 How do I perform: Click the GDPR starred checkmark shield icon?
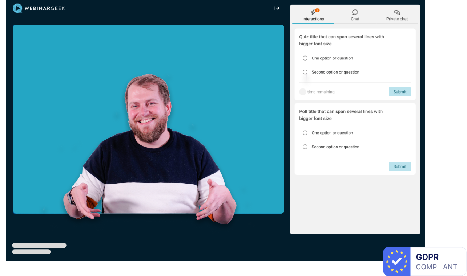[396, 261]
